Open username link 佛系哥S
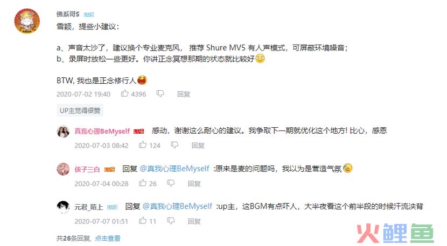Screen dimensions: 447x246 tap(68, 14)
